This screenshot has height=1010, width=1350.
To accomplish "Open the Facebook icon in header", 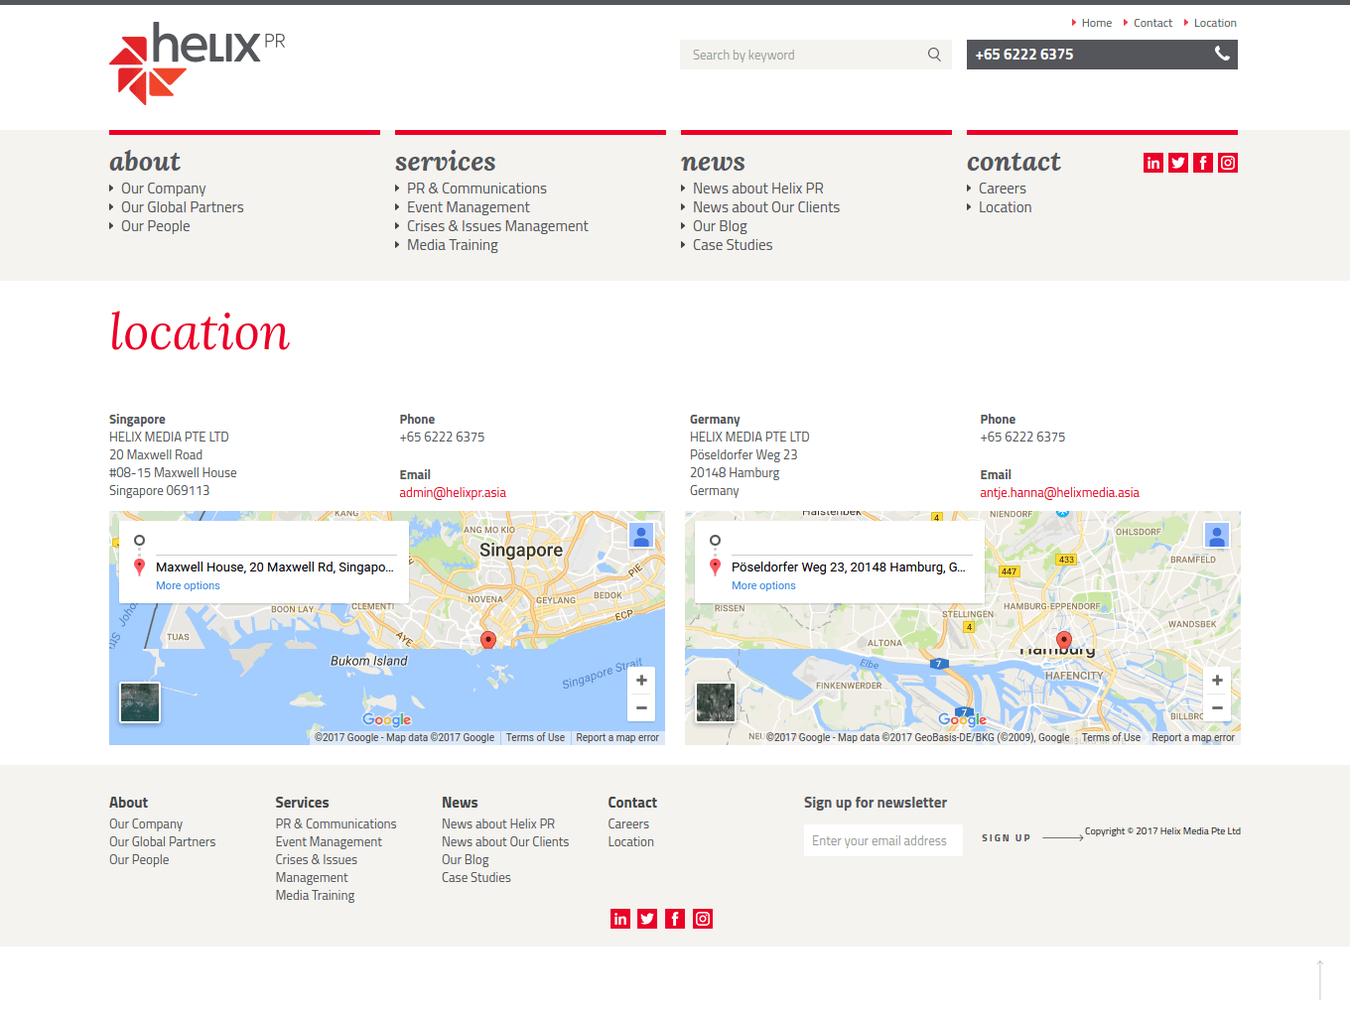I will (1203, 163).
